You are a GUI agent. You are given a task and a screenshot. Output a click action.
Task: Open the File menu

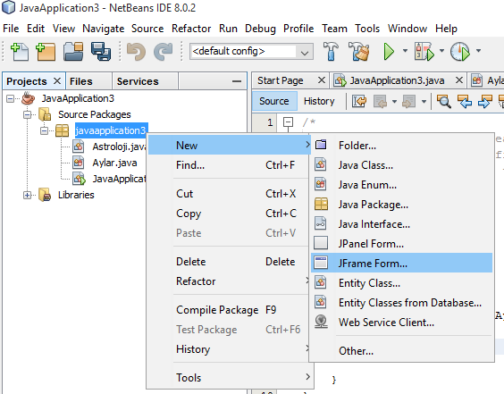(x=11, y=29)
